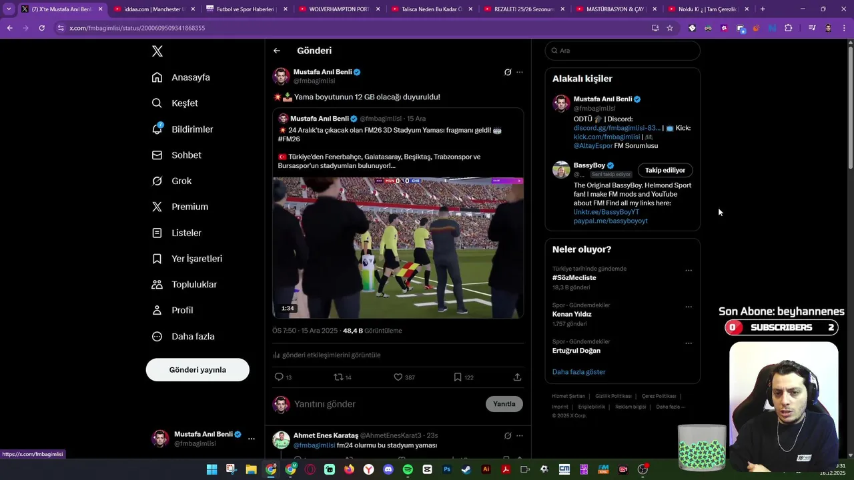Open options for Ertuğrul Doğan trend

(x=689, y=344)
